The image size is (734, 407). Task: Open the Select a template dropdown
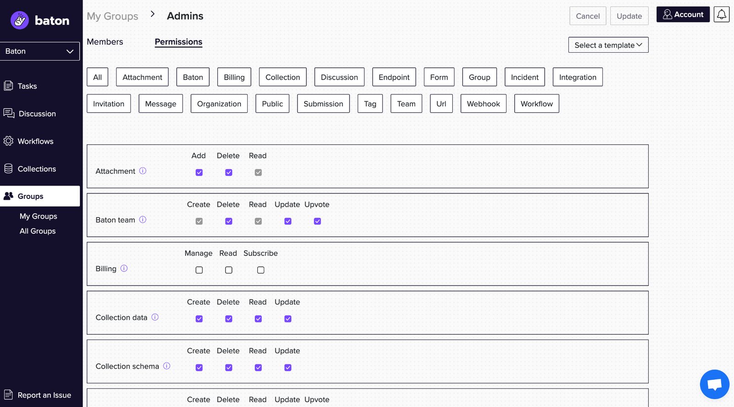(x=608, y=45)
